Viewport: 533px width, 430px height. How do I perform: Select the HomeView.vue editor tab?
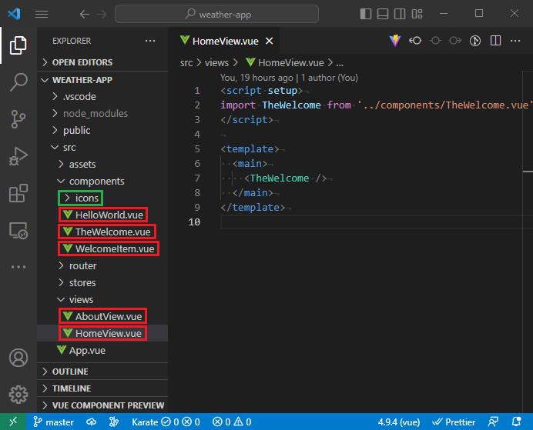tap(224, 41)
